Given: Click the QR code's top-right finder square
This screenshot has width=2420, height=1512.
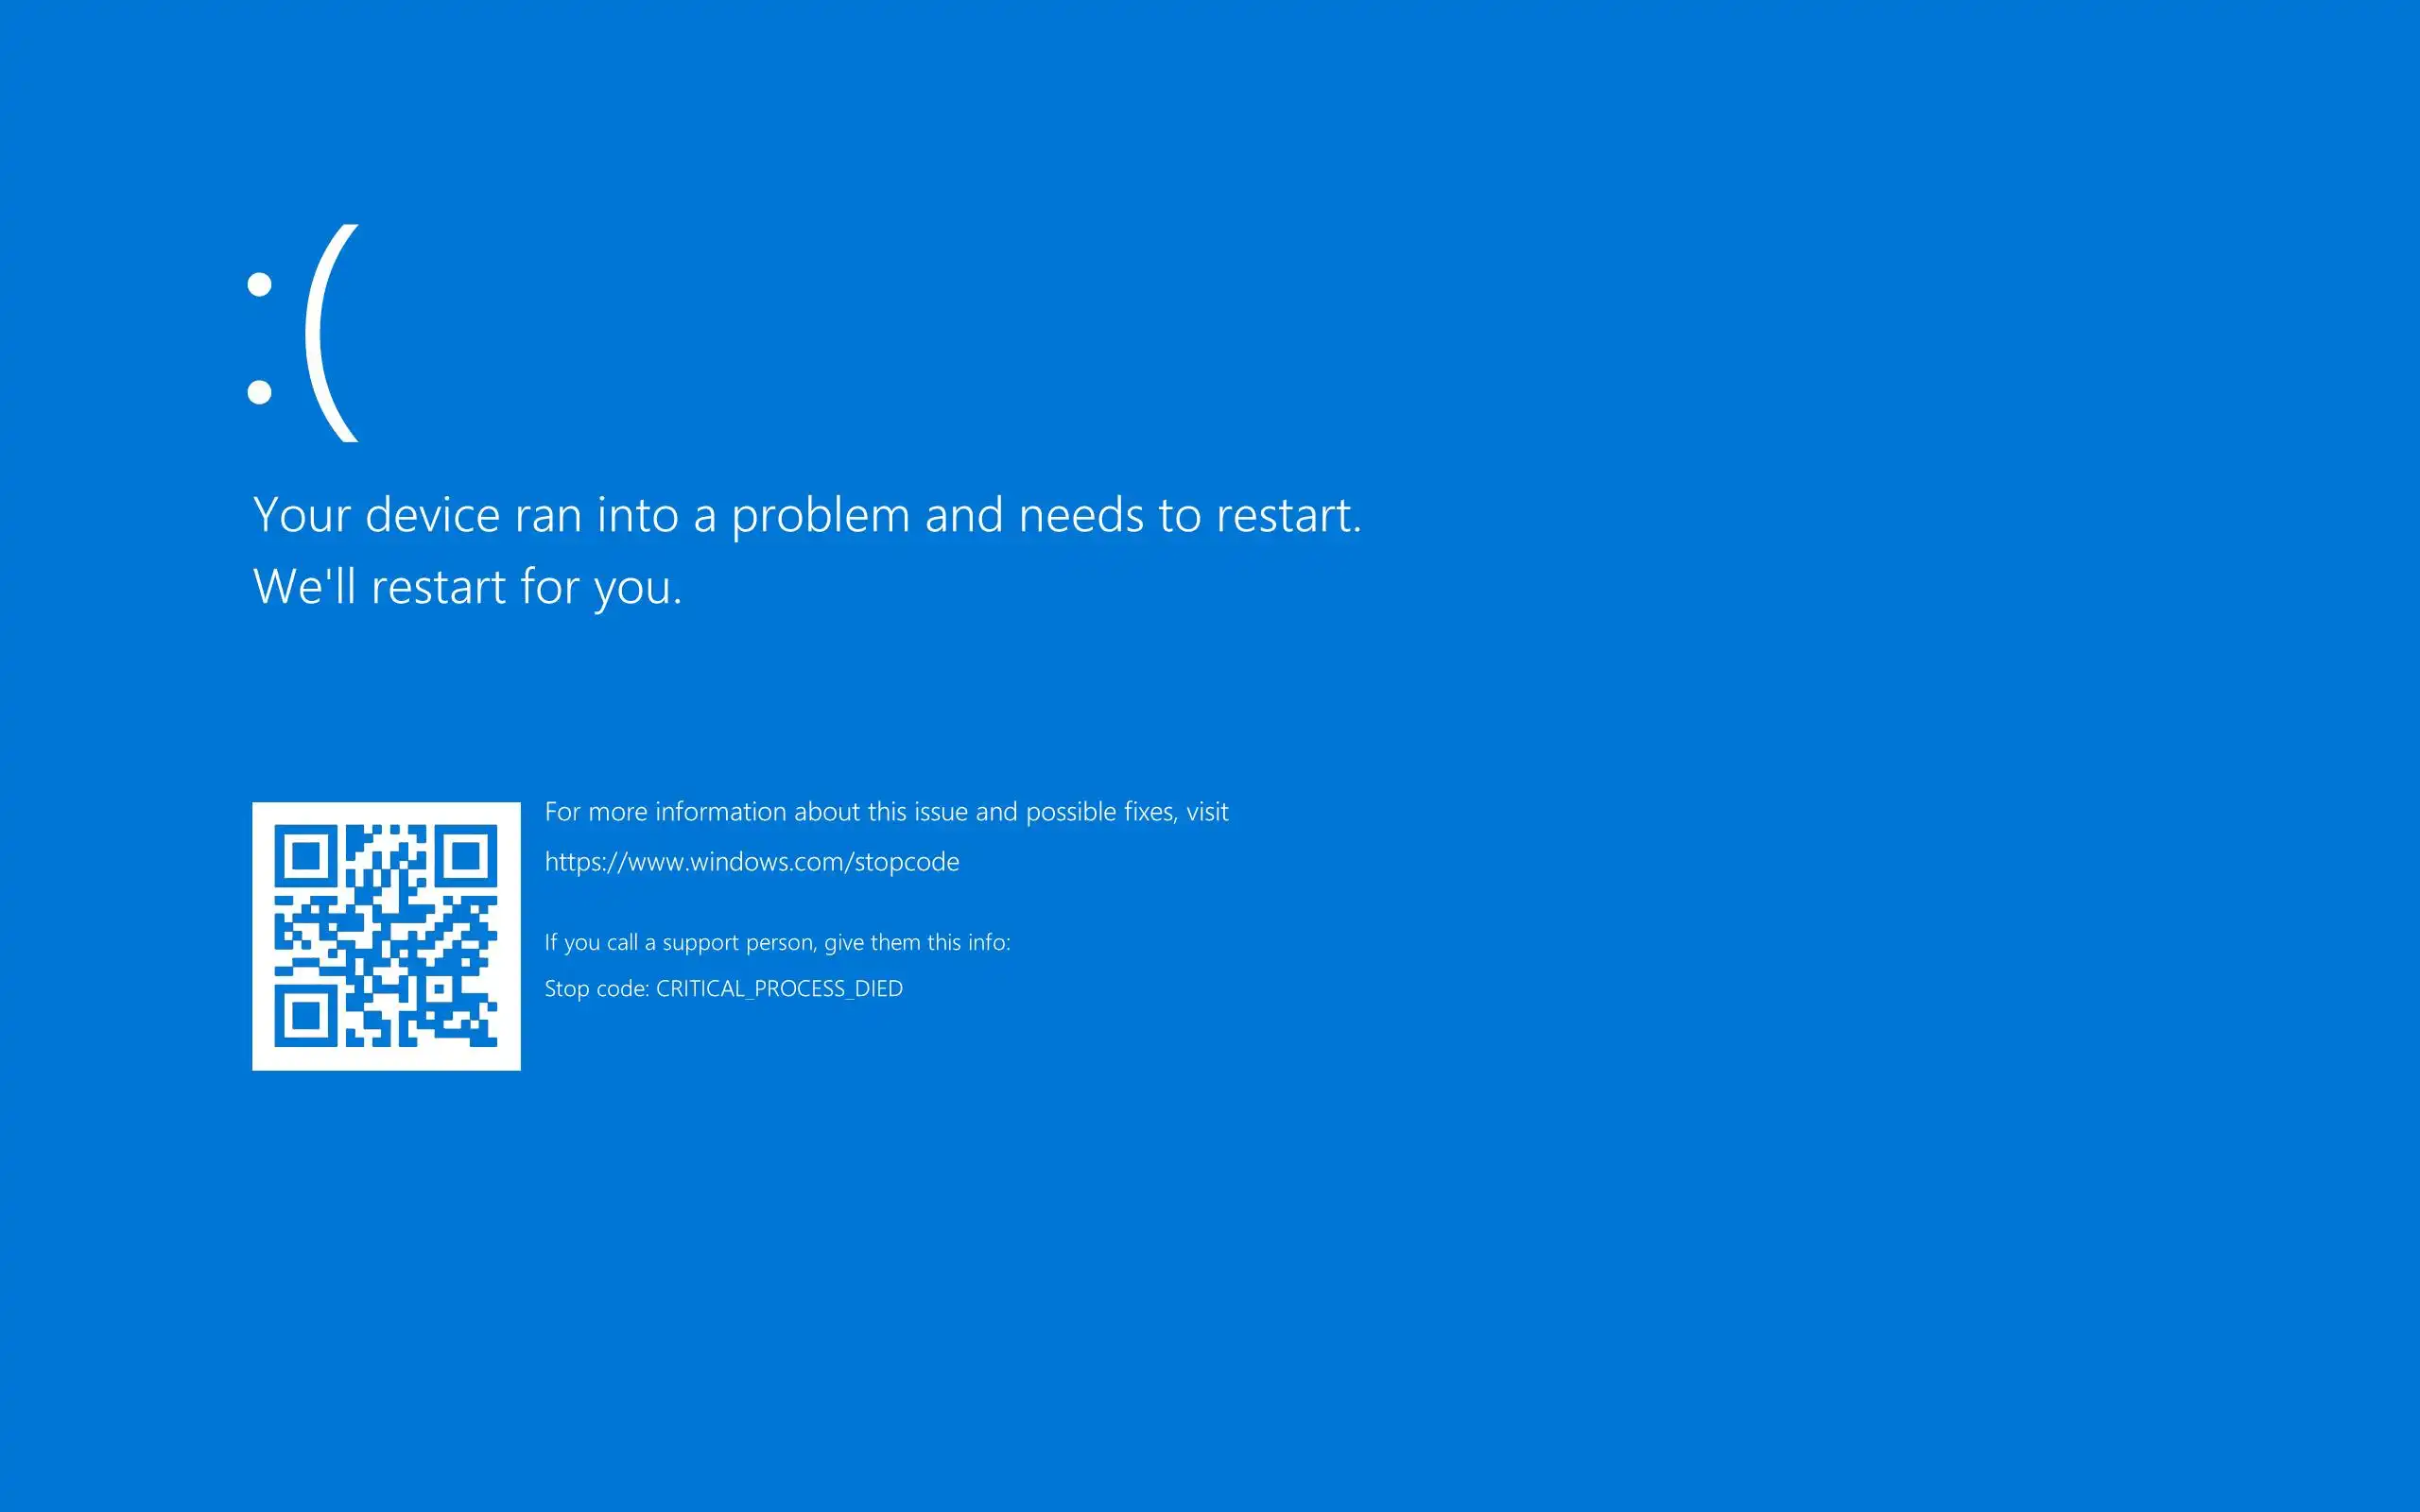Looking at the screenshot, I should tap(467, 856).
